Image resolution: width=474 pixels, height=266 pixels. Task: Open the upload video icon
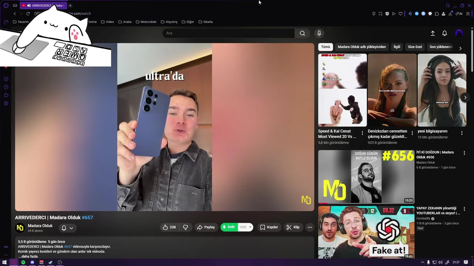pyautogui.click(x=433, y=33)
